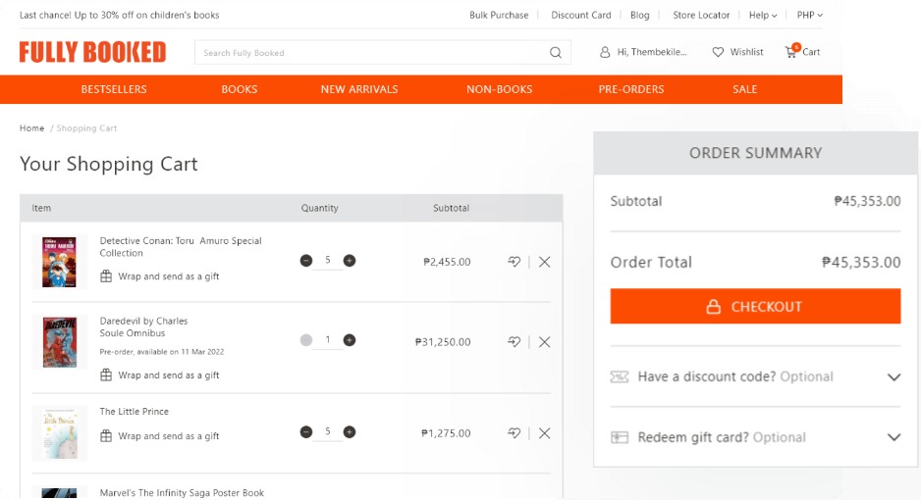Expand the discount code section
Image resolution: width=921 pixels, height=500 pixels.
click(x=893, y=377)
